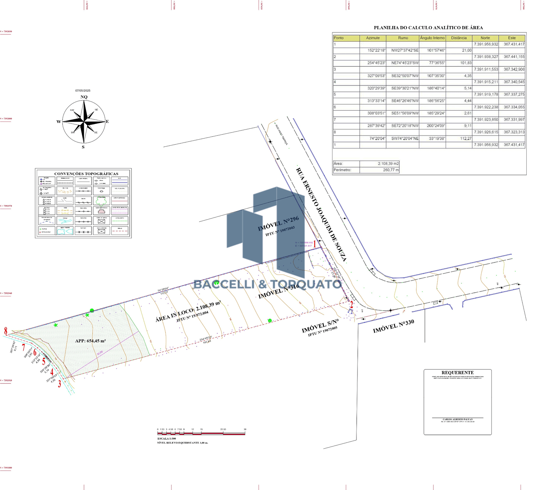Click the date 07/05/2025 above the compass

(83, 91)
